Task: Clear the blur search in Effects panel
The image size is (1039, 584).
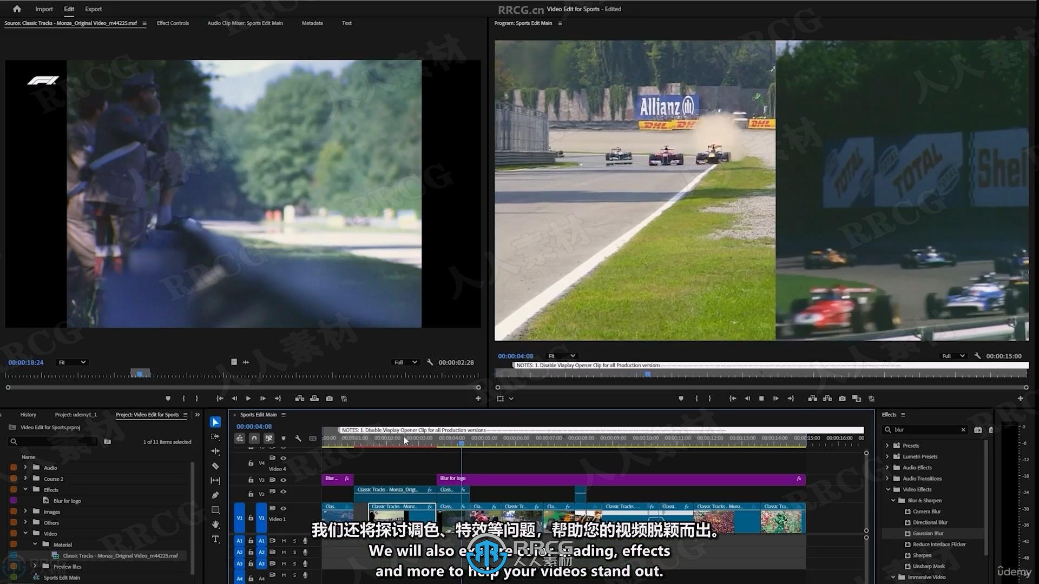Action: [x=963, y=430]
